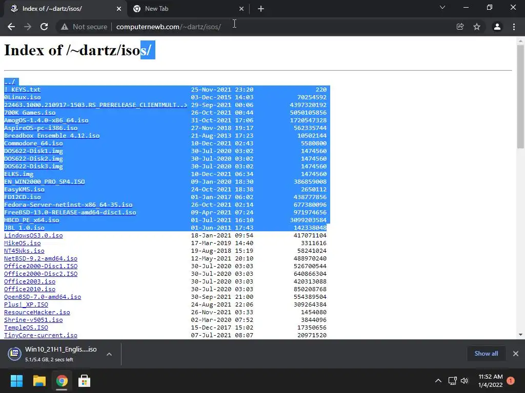Download Commodore_64.iso
The width and height of the screenshot is (525, 393).
33,143
